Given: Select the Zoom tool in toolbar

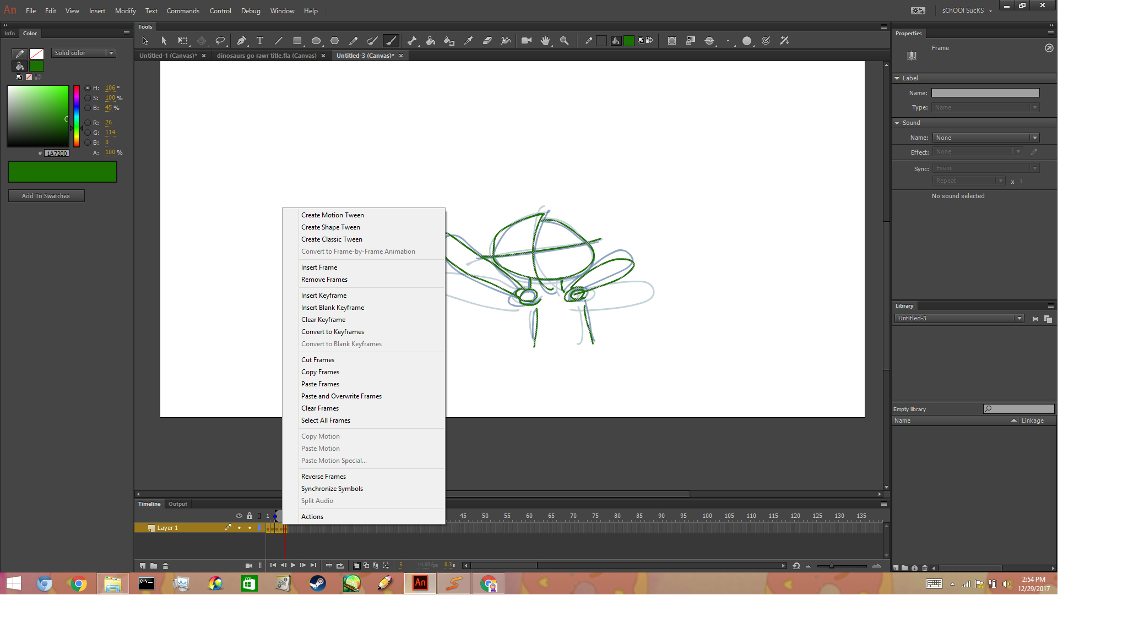Looking at the screenshot, I should click(x=566, y=40).
